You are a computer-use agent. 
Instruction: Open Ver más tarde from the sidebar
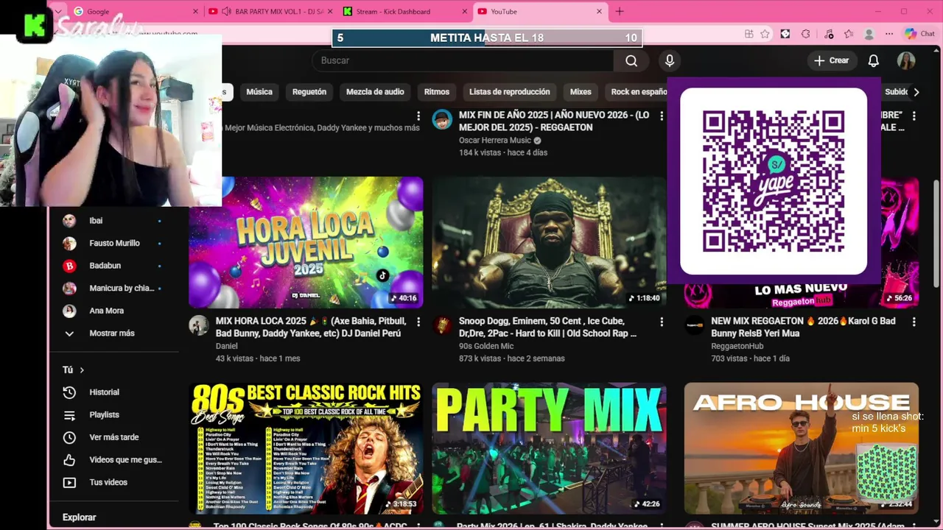tap(114, 437)
